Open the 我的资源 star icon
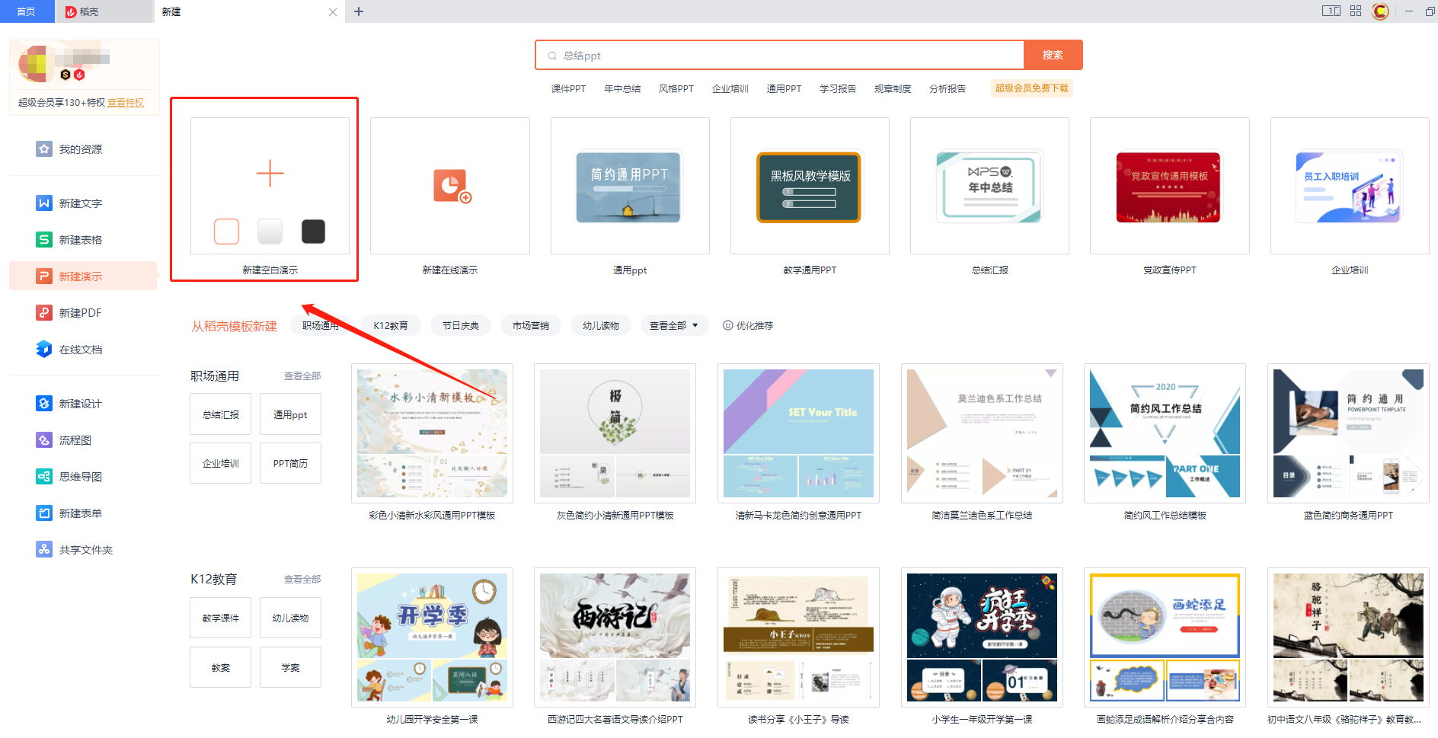Image resolution: width=1438 pixels, height=738 pixels. (44, 149)
